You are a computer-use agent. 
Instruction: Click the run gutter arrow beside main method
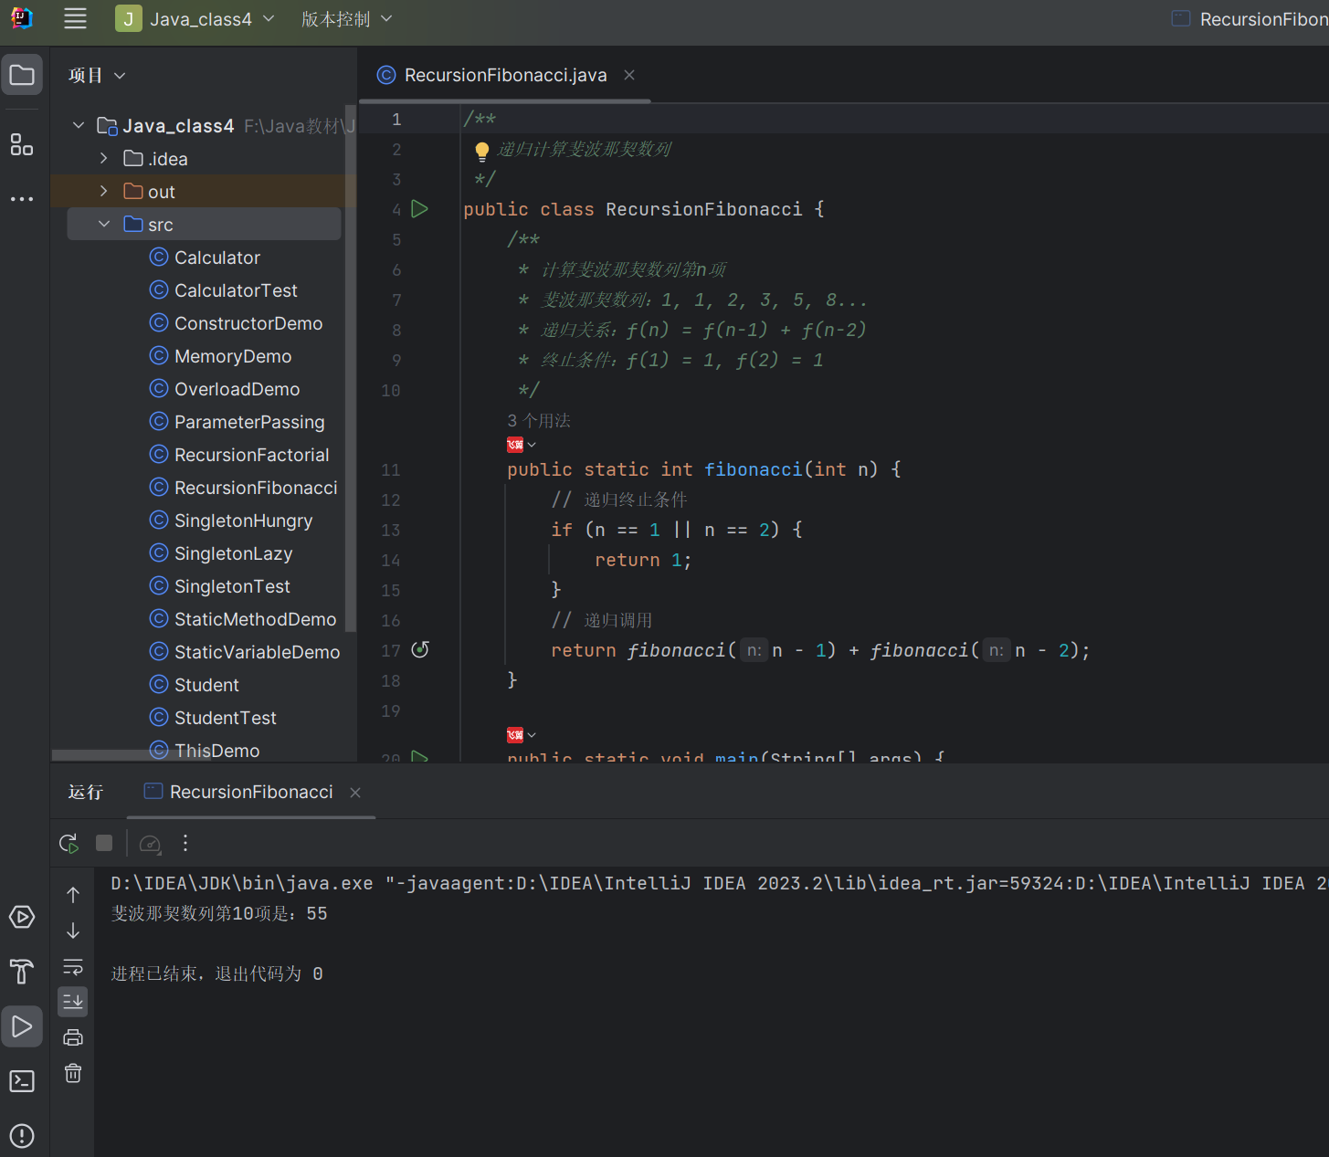[420, 757]
